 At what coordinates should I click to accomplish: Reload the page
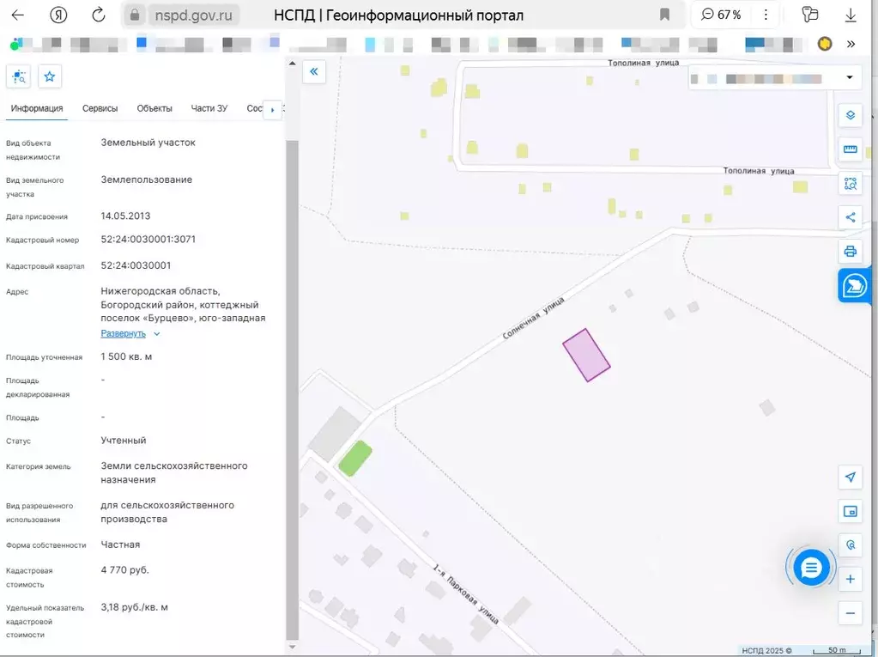(99, 15)
